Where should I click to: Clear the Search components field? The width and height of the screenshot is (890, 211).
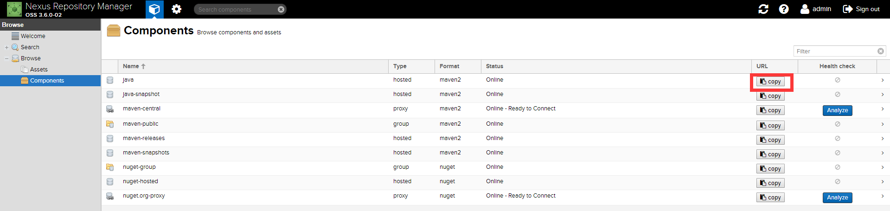tap(281, 9)
